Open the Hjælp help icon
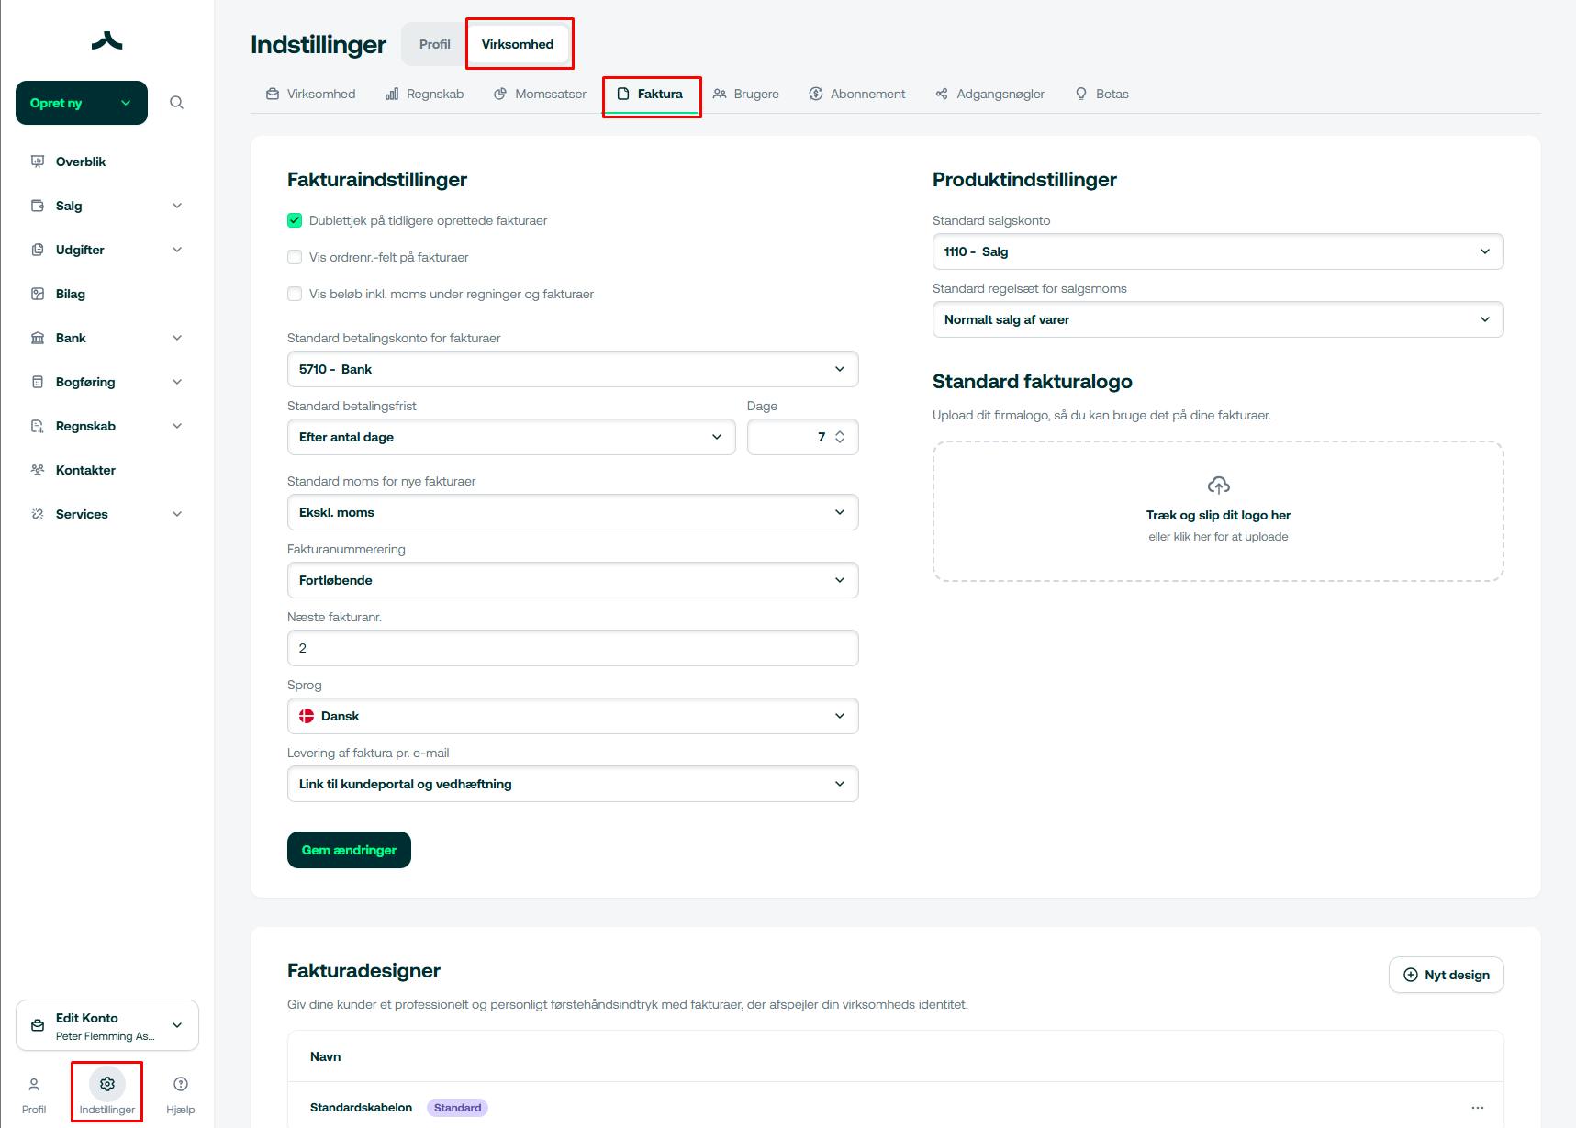 pos(181,1084)
